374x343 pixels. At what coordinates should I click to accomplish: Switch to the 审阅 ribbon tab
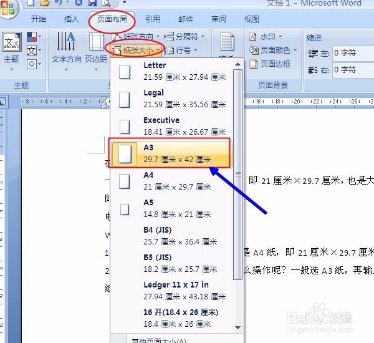[x=219, y=19]
